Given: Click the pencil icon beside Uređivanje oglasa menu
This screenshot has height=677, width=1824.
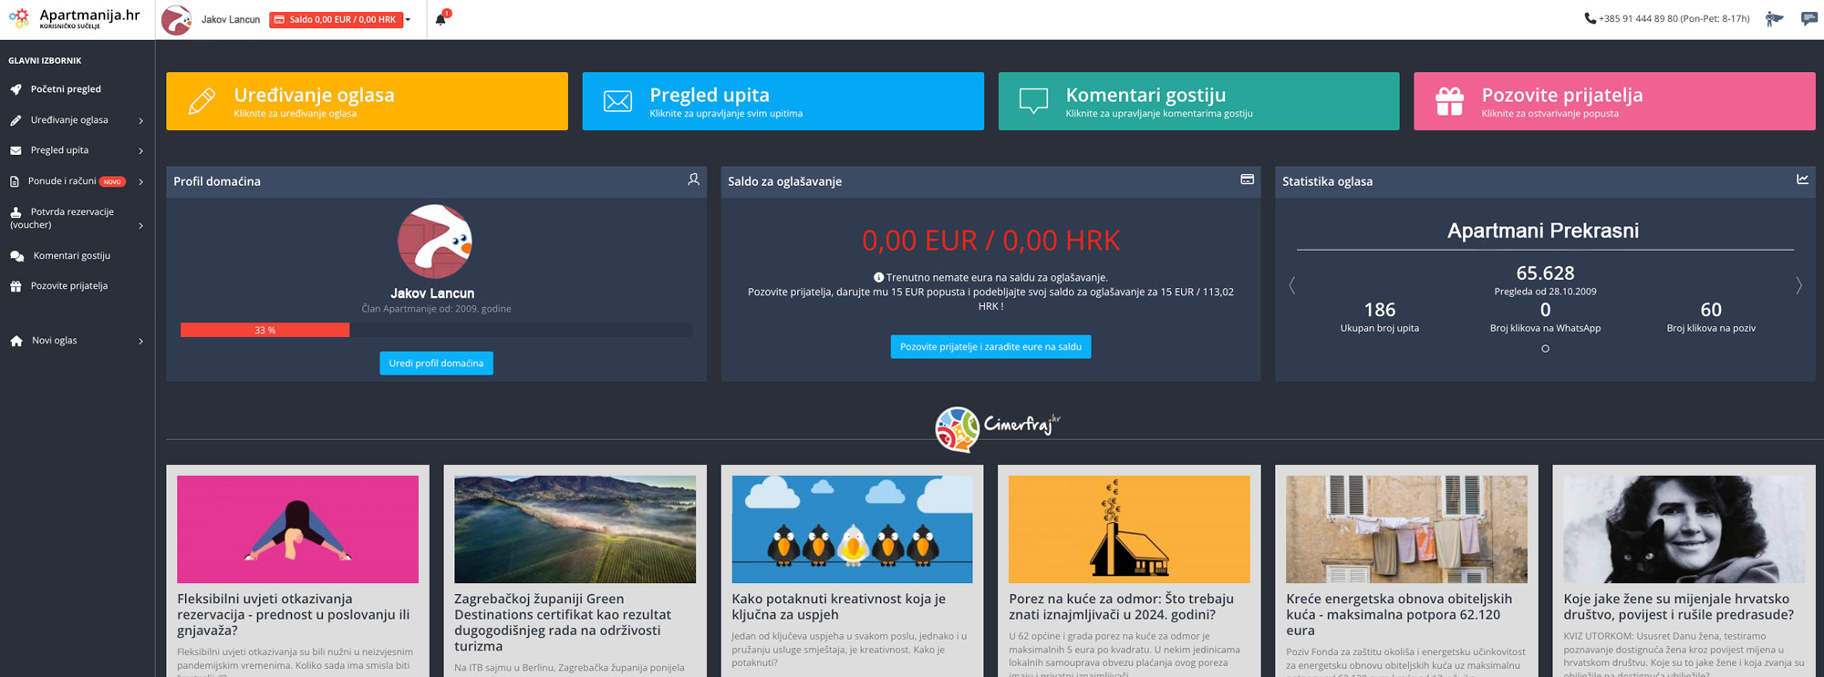Looking at the screenshot, I should (16, 120).
